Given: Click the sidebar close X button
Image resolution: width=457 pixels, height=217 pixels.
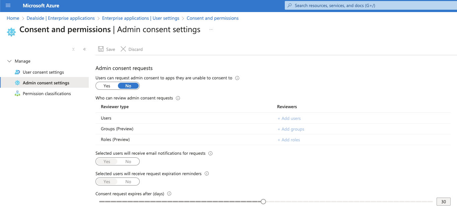Looking at the screenshot, I should (73, 49).
